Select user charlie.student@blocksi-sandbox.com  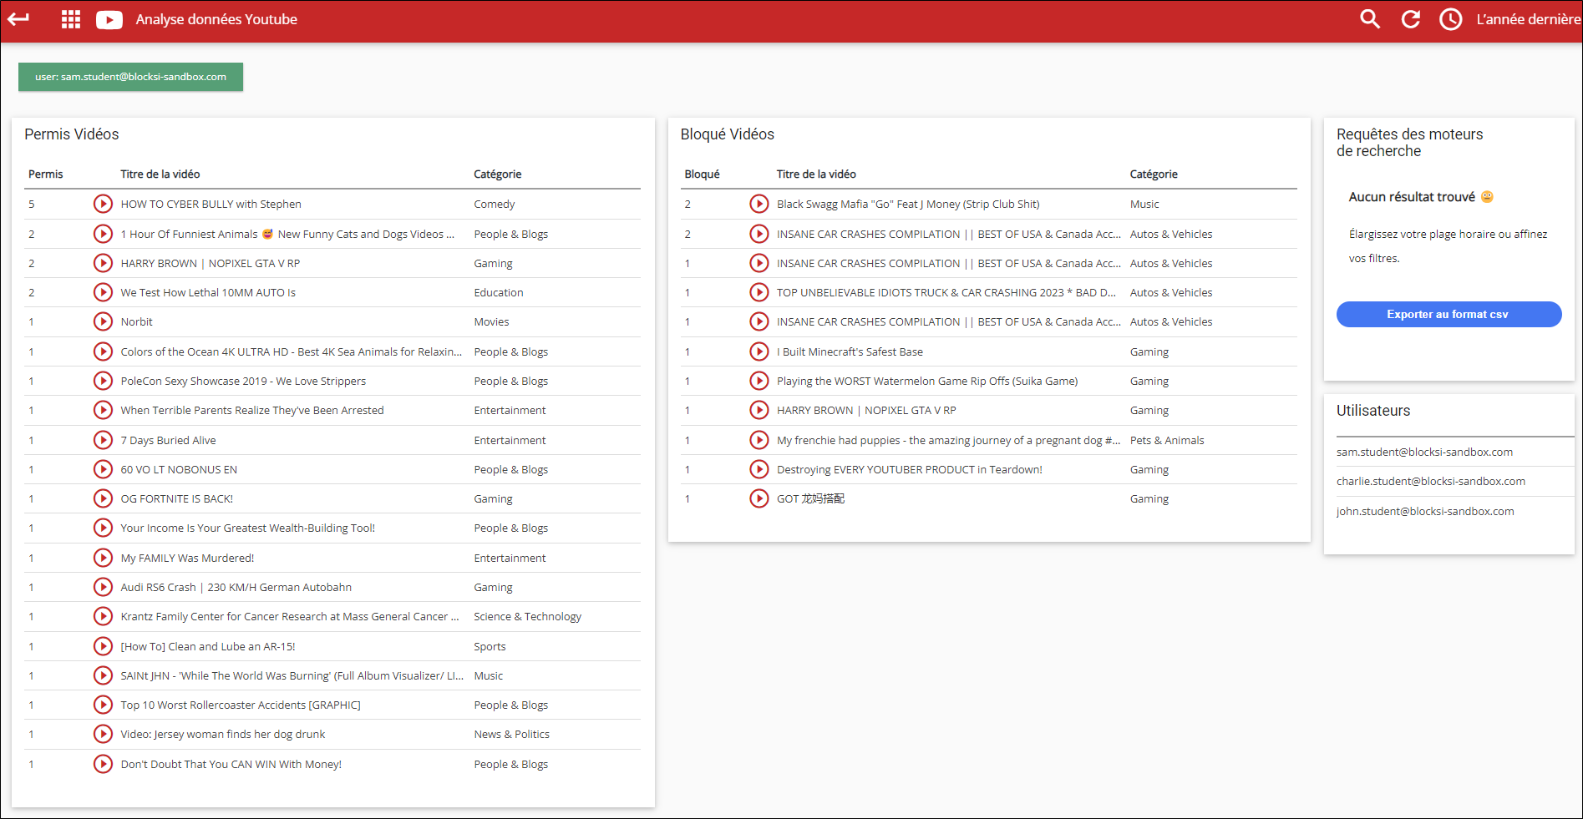click(x=1431, y=481)
